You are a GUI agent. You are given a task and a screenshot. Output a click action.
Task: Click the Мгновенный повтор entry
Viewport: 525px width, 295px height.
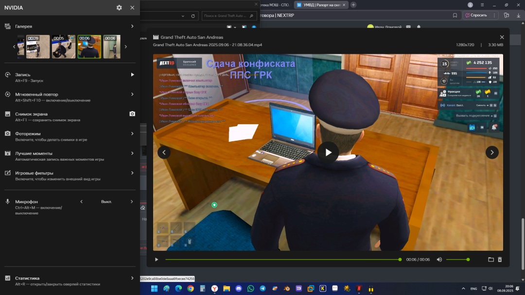(x=36, y=95)
